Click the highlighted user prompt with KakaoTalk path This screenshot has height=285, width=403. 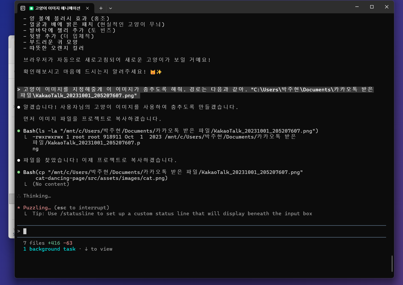click(x=195, y=92)
